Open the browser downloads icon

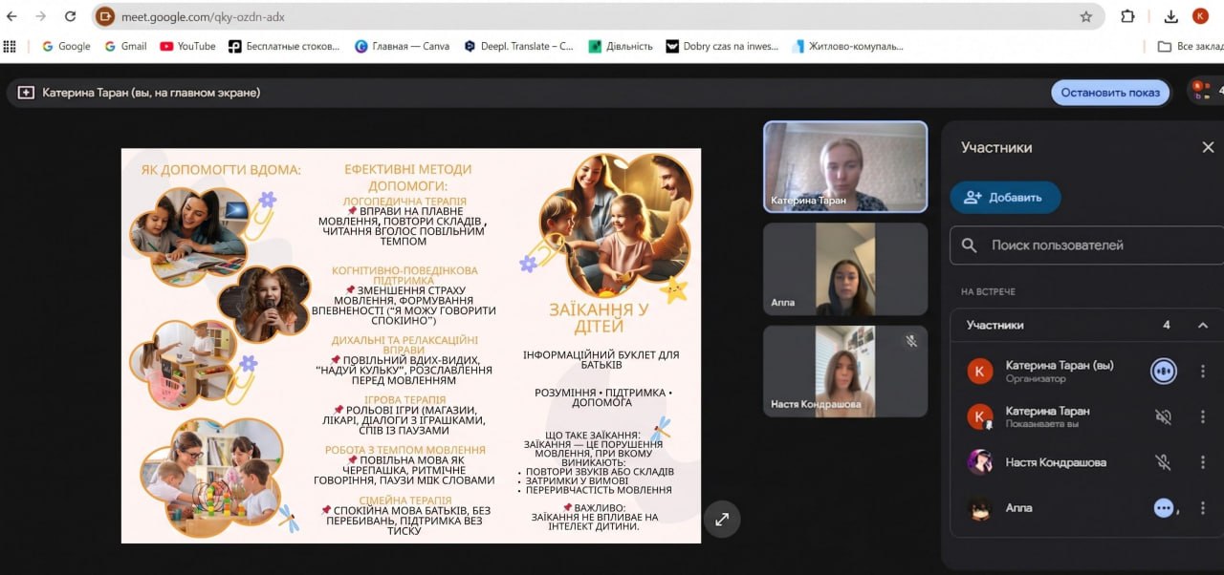pyautogui.click(x=1170, y=16)
